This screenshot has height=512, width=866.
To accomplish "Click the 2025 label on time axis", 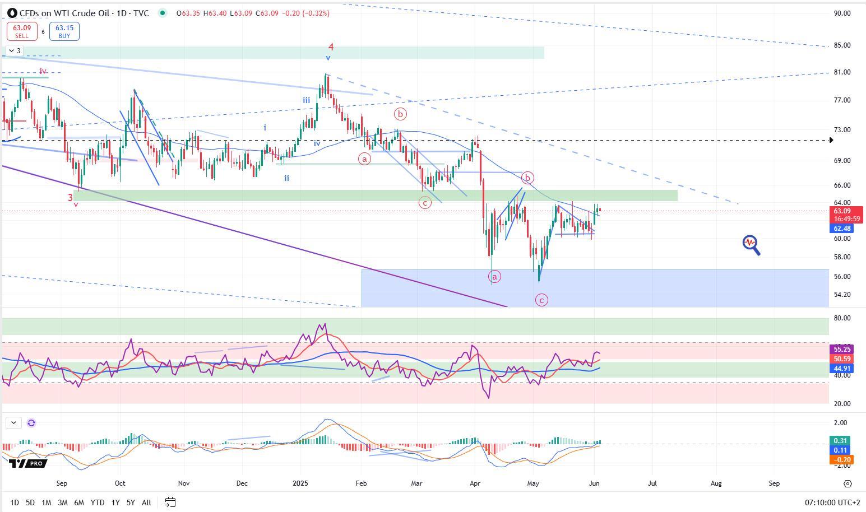I will coord(300,483).
